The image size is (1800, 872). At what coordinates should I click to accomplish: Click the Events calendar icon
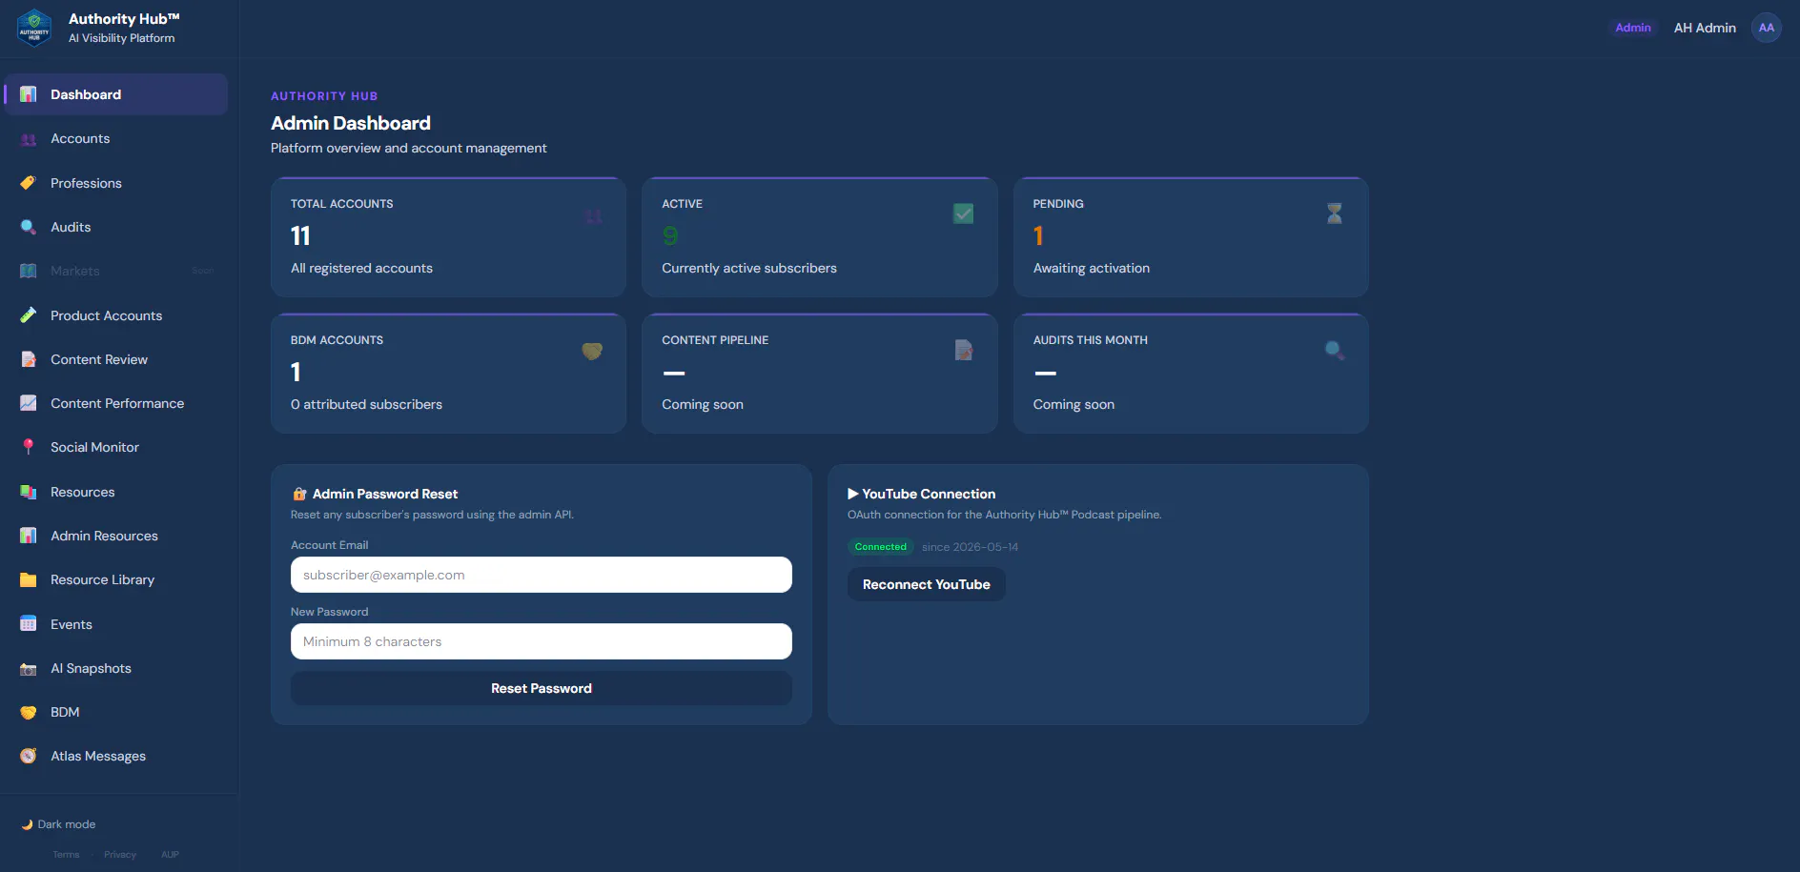[x=29, y=624]
